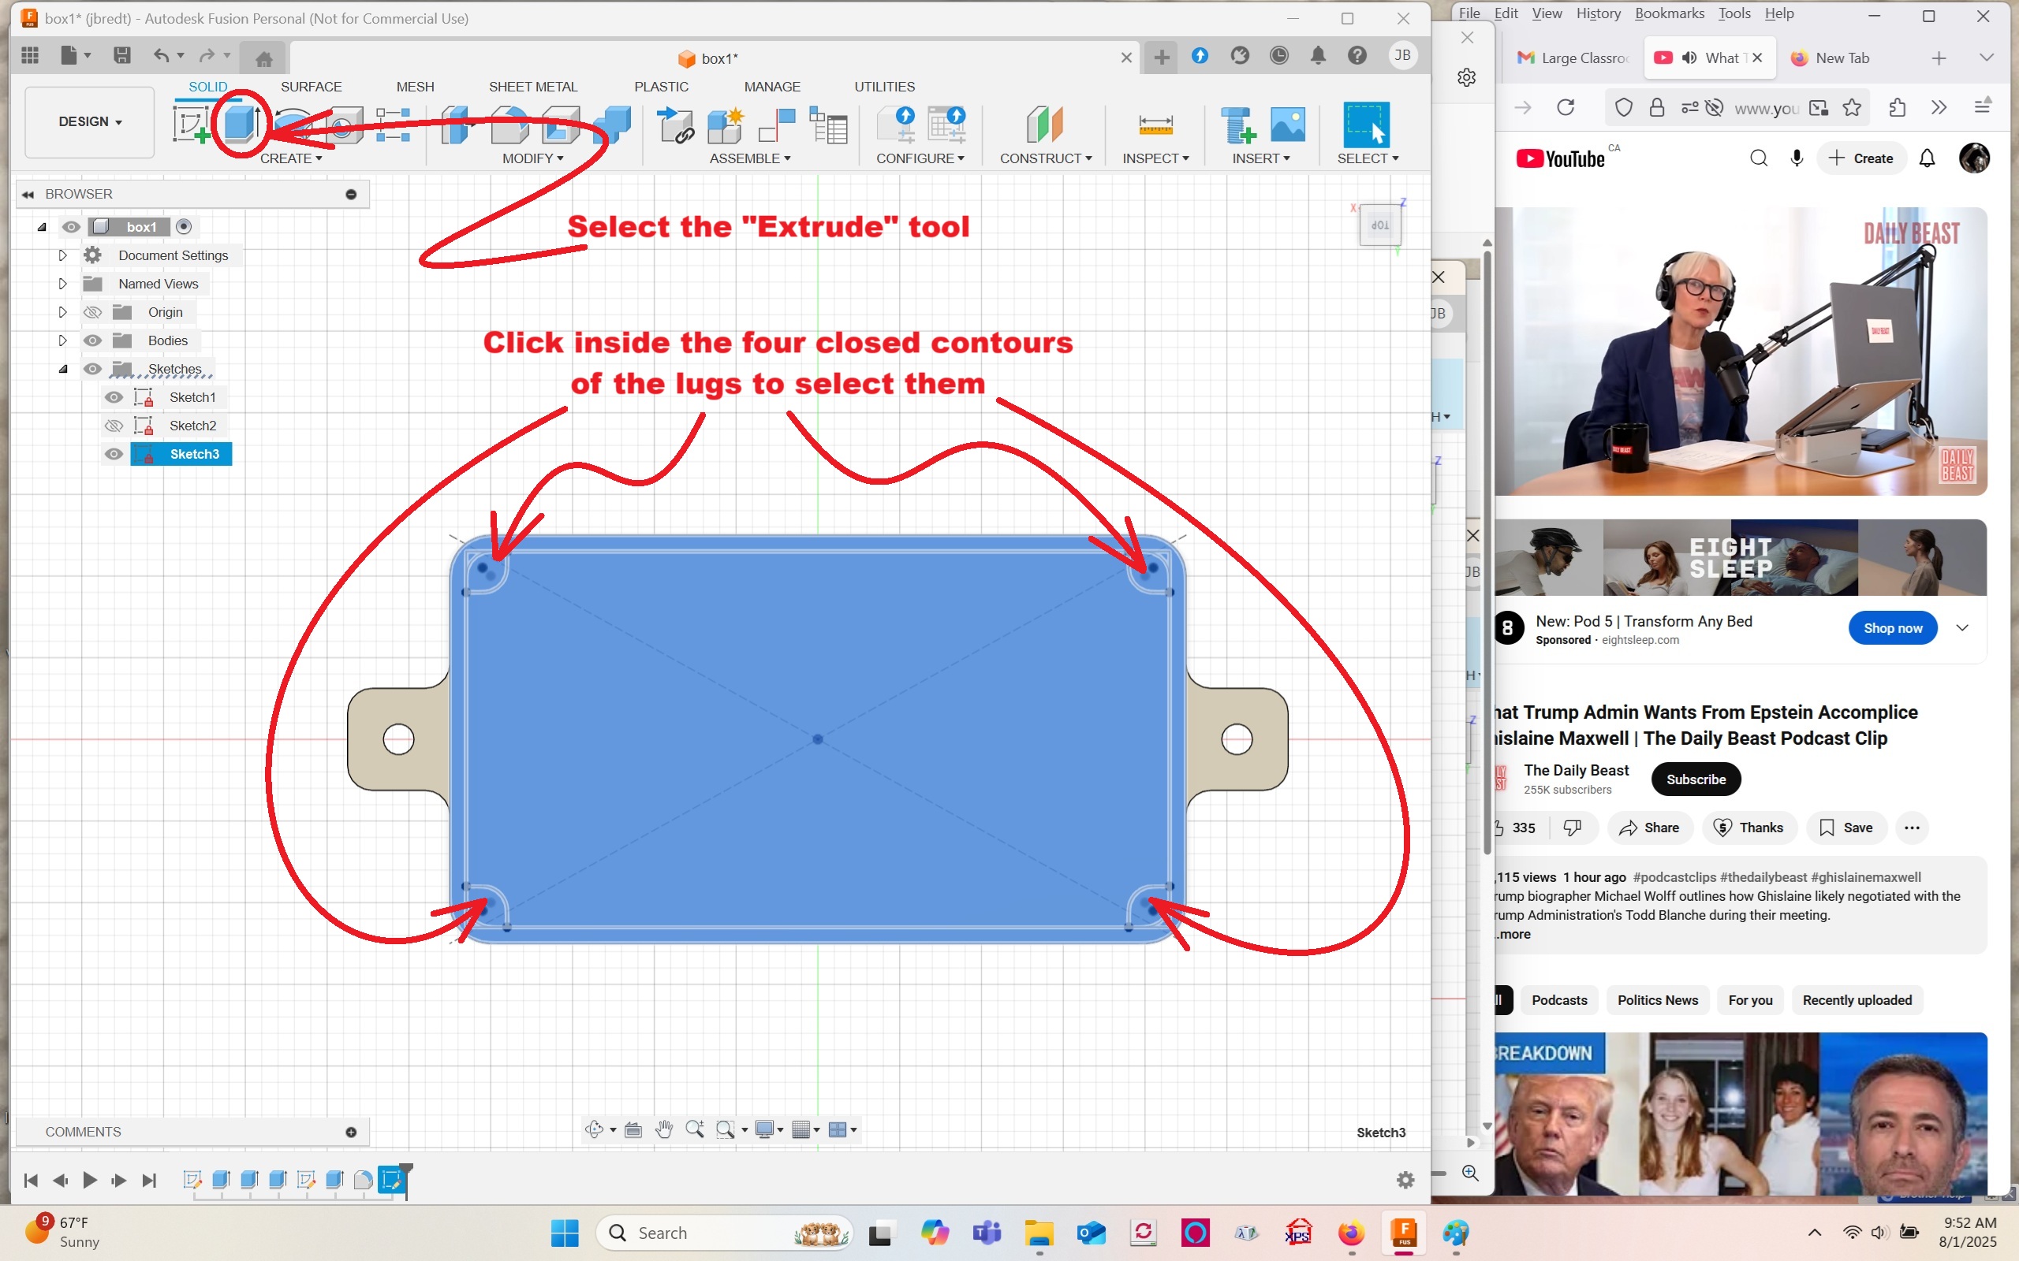The image size is (2019, 1261).
Task: Toggle visibility of the Origin folder
Action: click(x=92, y=312)
